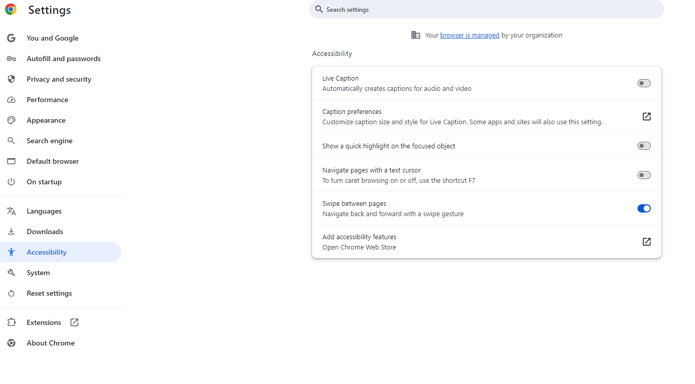Open the System settings page
This screenshot has width=695, height=384.
point(61,273)
